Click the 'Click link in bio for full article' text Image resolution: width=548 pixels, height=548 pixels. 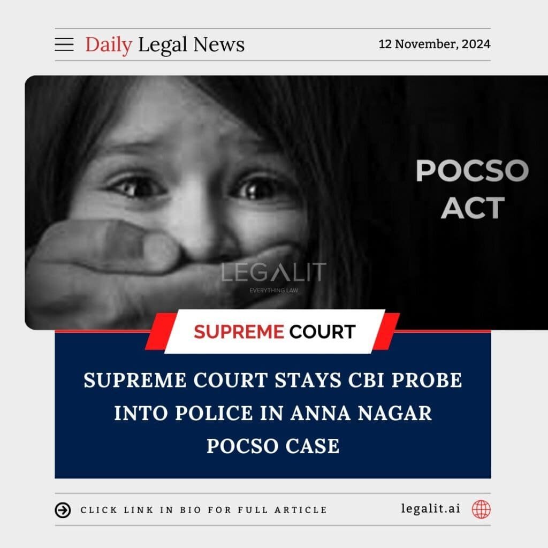click(204, 510)
